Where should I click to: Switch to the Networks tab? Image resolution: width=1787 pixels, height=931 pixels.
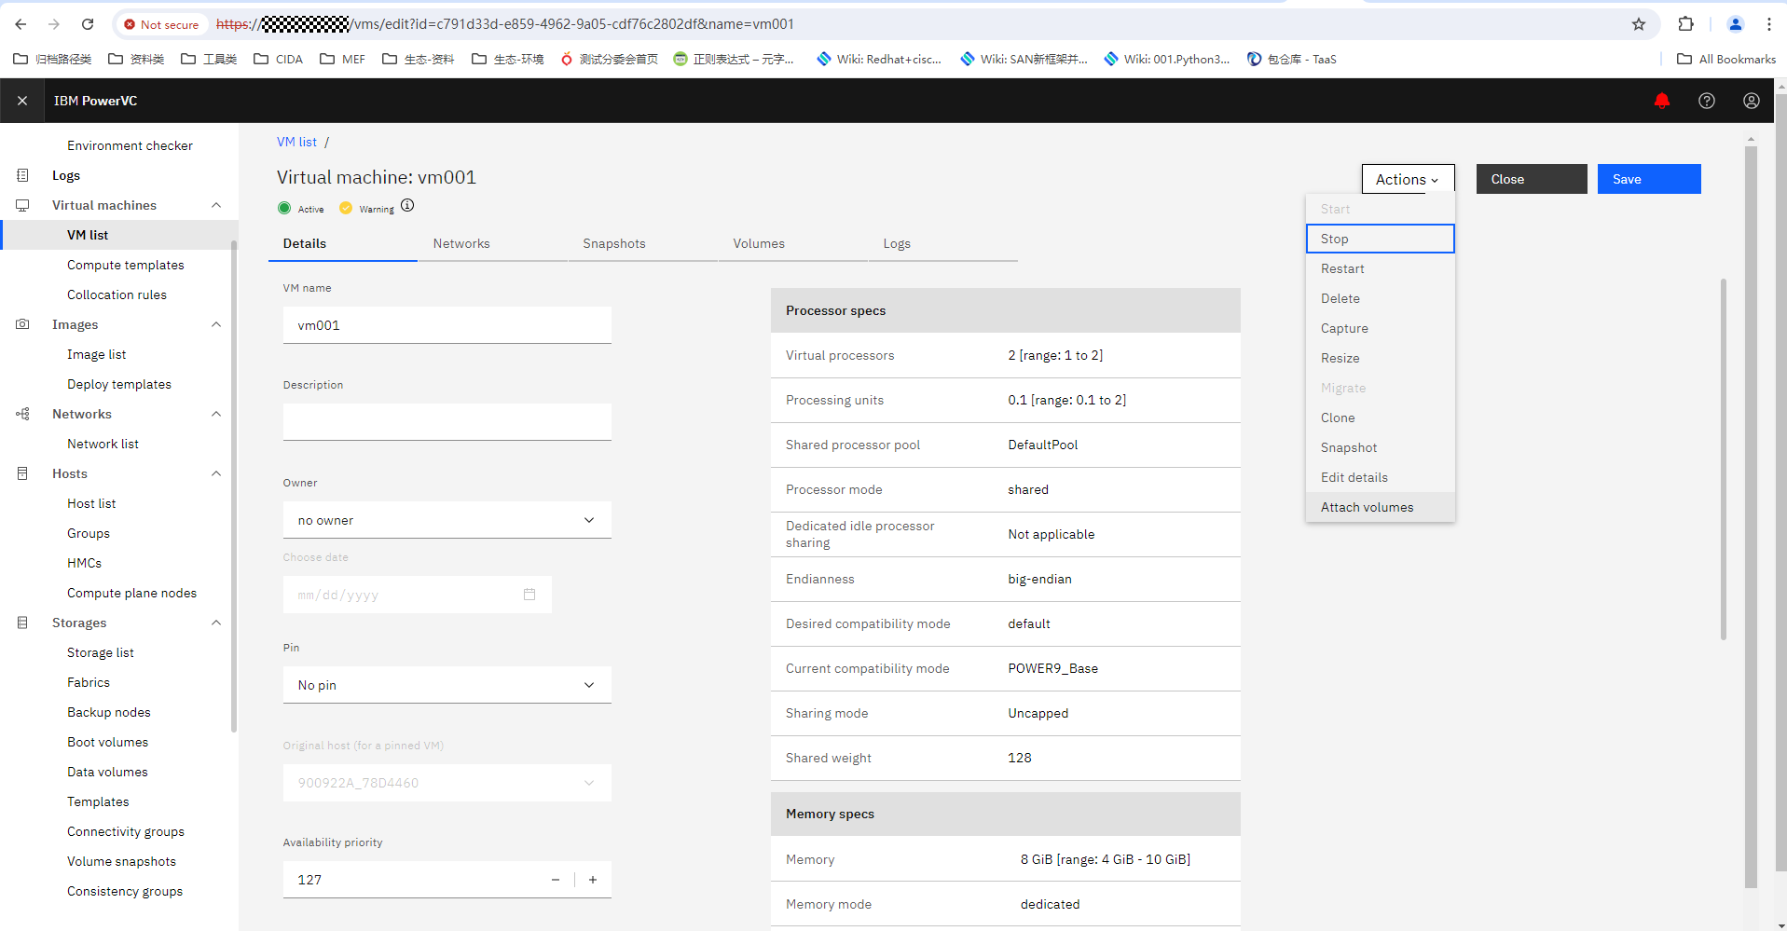[x=492, y=243]
